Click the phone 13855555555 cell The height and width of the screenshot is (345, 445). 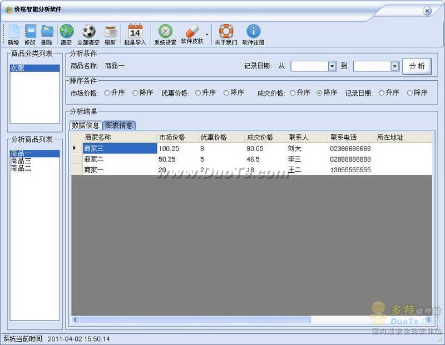(352, 170)
